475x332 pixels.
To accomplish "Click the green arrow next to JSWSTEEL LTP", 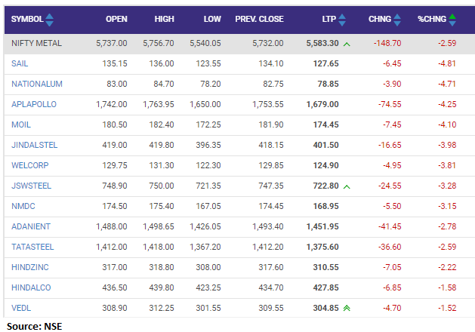I will pos(346,186).
